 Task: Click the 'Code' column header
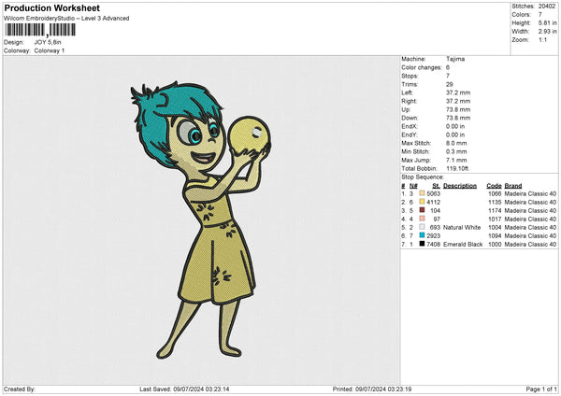click(x=494, y=186)
